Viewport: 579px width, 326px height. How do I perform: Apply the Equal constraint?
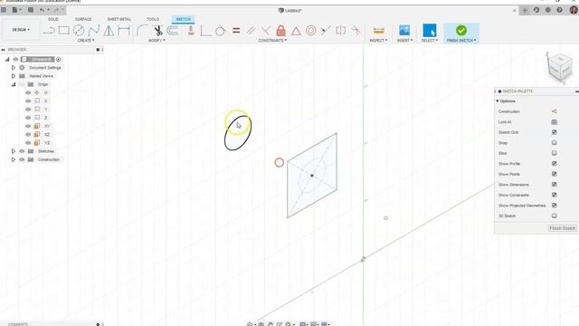pos(236,30)
